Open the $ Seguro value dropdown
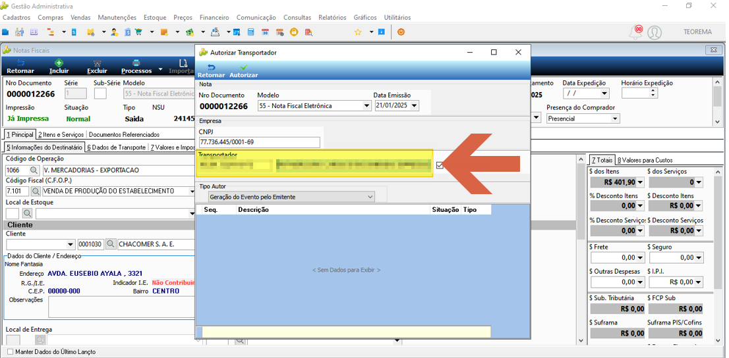Screen dimensions: 729x358 coord(699,258)
